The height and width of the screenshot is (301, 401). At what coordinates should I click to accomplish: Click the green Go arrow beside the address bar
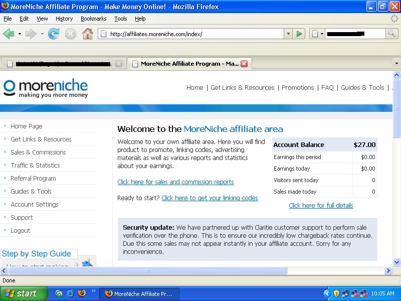click(x=299, y=34)
